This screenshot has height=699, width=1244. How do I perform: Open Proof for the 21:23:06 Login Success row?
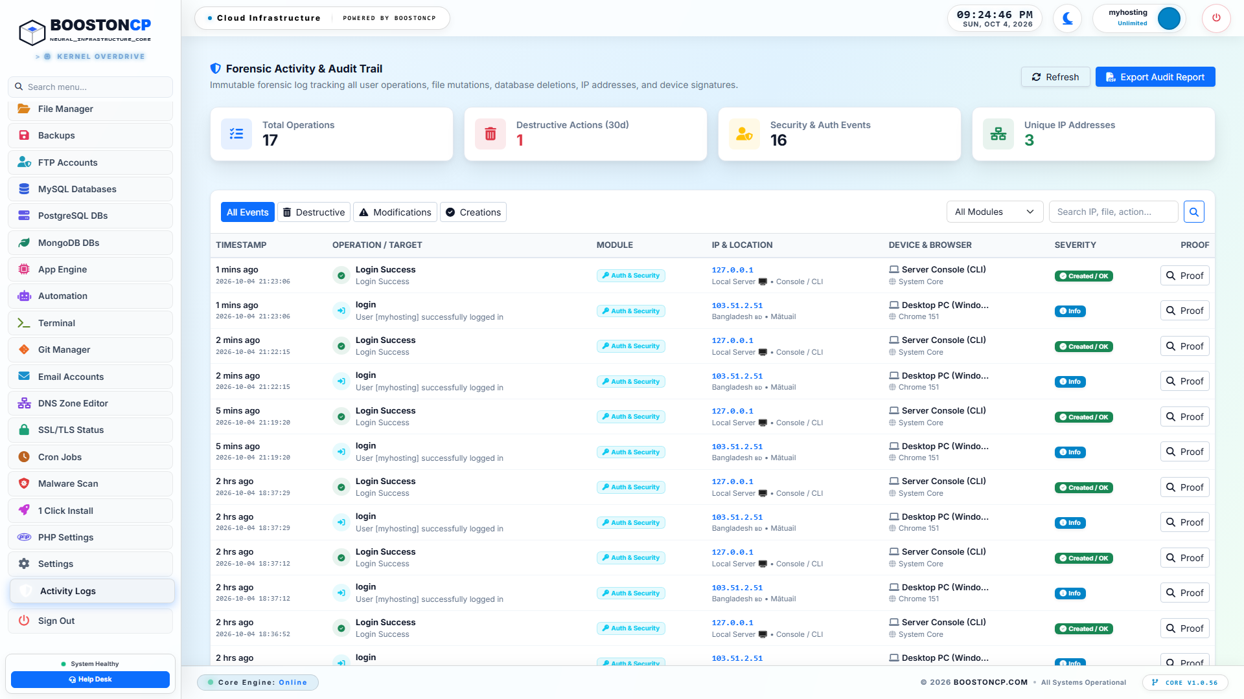[1184, 276]
